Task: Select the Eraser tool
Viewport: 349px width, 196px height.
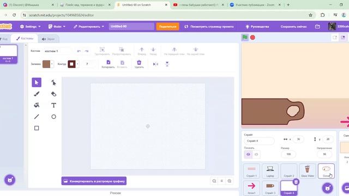Action: point(53,94)
